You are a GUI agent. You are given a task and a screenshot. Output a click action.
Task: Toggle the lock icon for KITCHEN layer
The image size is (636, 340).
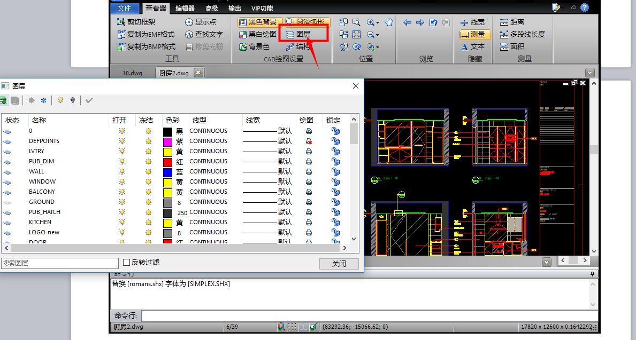point(335,222)
